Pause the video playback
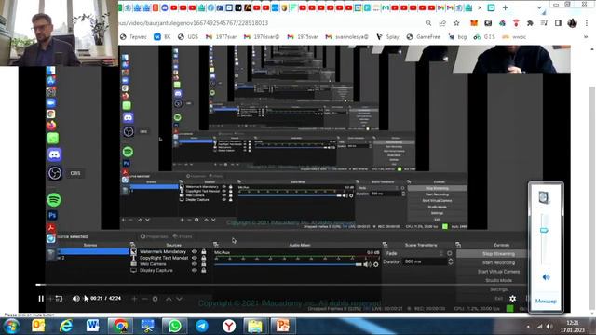 point(41,299)
